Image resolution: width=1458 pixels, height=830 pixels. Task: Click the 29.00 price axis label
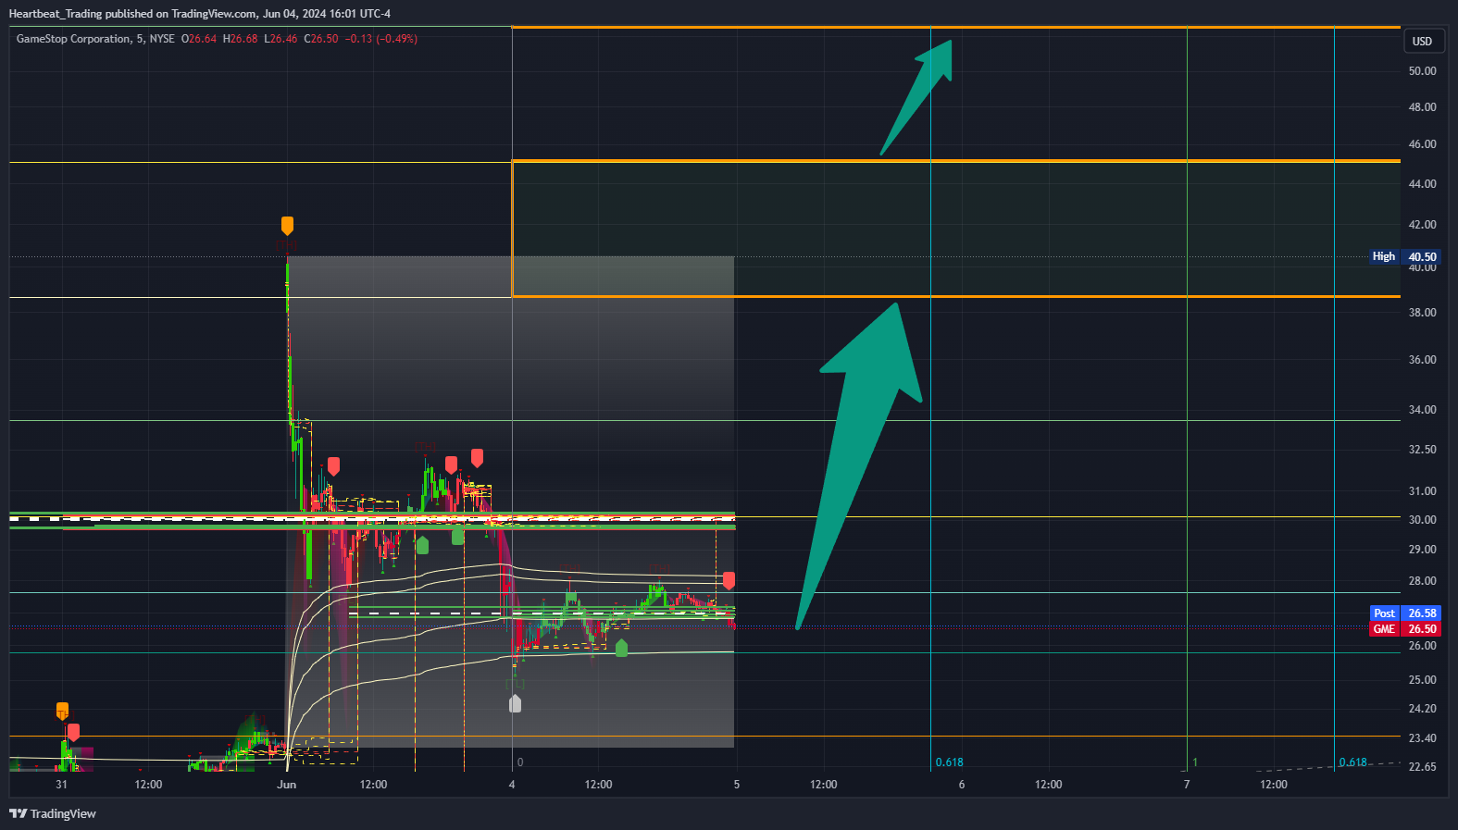pos(1422,549)
